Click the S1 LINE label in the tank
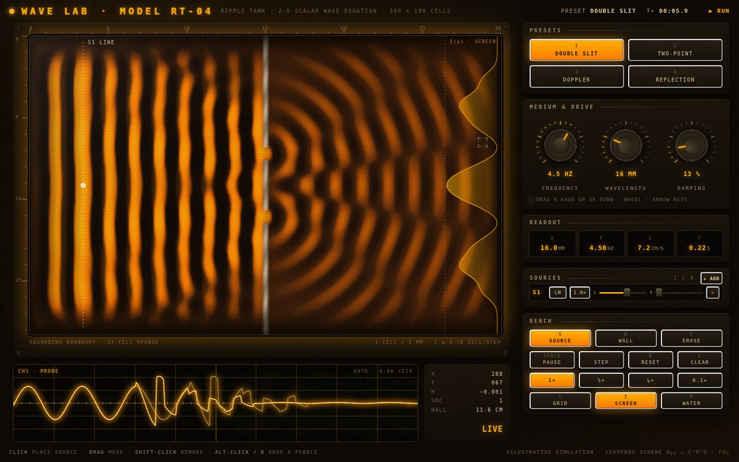 [101, 43]
